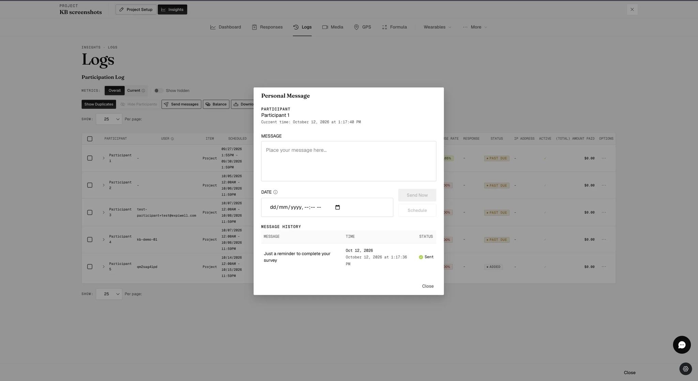
Task: Check the box for Participant 4 row
Action: [x=90, y=239]
